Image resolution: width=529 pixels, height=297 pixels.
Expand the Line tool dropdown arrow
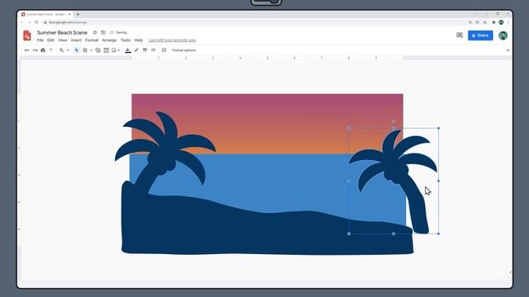coord(91,50)
